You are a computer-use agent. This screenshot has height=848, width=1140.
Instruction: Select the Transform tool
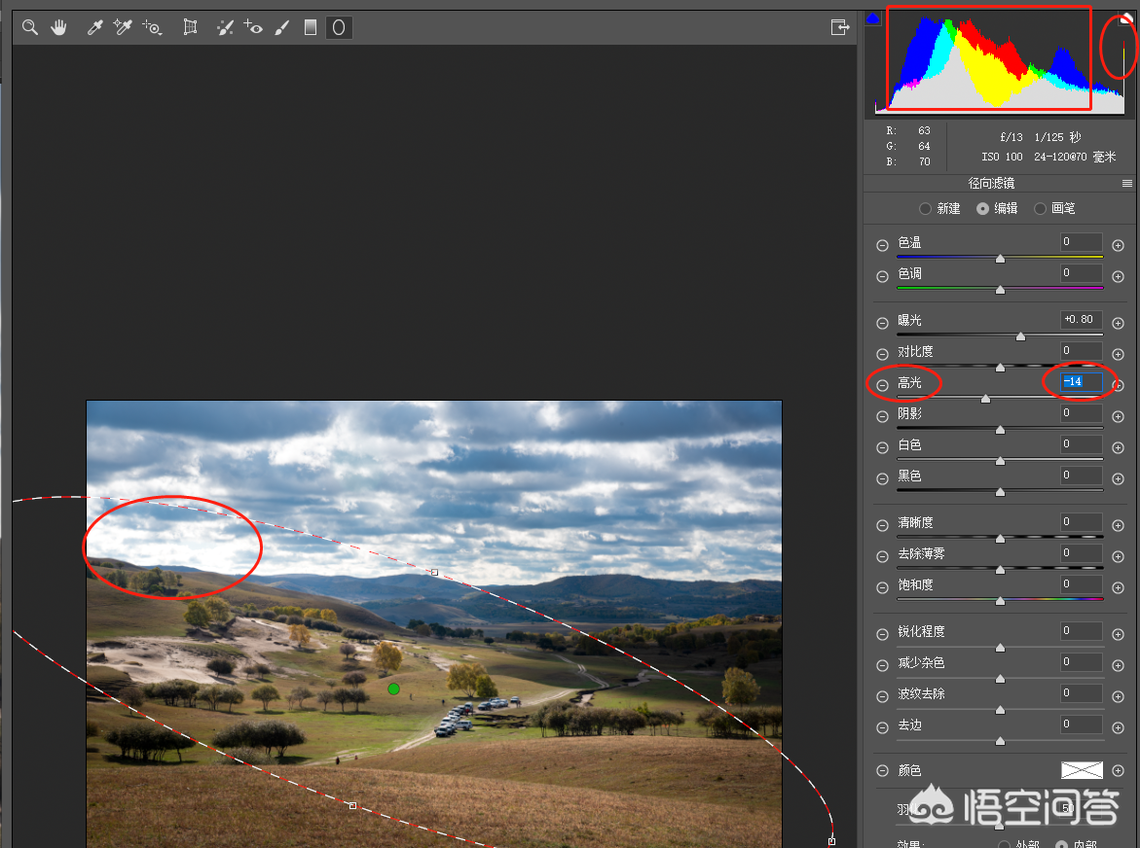[x=190, y=27]
